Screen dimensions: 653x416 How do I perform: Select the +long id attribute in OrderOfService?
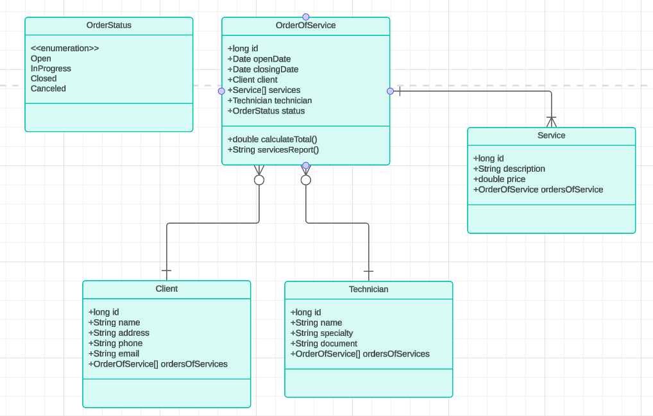(x=243, y=49)
